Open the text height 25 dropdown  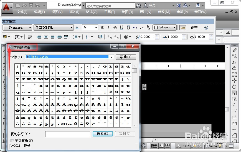96,28
